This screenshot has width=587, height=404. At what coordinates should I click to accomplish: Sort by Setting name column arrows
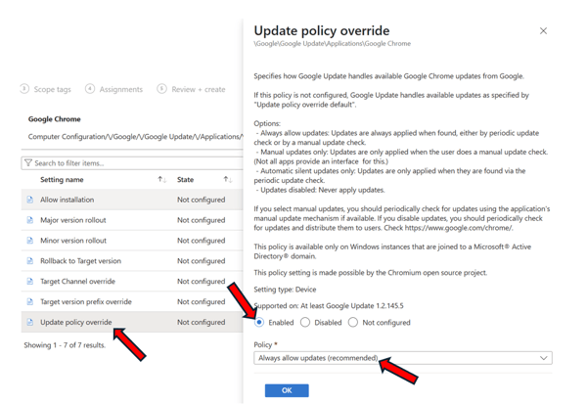(x=161, y=180)
